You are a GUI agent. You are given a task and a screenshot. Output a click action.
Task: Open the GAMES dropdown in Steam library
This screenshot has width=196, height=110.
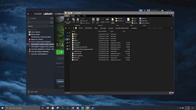pyautogui.click(x=37, y=26)
